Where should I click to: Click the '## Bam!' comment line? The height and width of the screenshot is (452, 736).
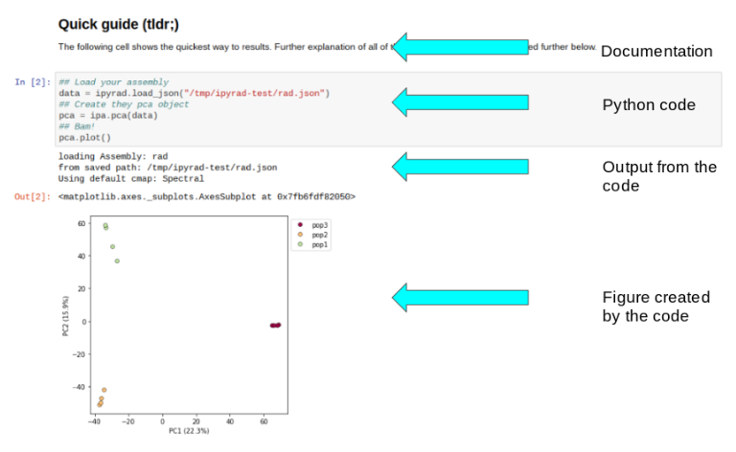(x=77, y=126)
